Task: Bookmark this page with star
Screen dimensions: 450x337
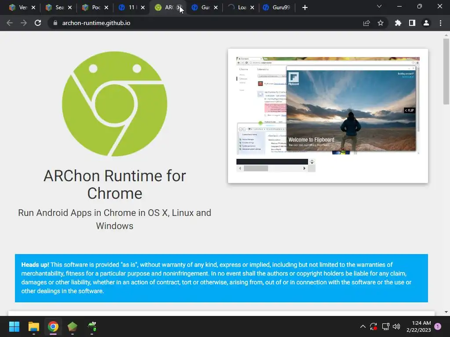Action: [x=381, y=23]
